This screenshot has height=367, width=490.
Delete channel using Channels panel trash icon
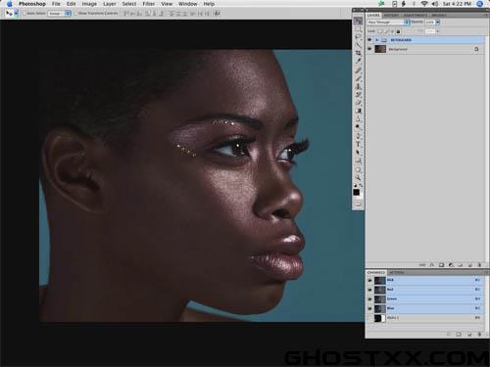[479, 334]
